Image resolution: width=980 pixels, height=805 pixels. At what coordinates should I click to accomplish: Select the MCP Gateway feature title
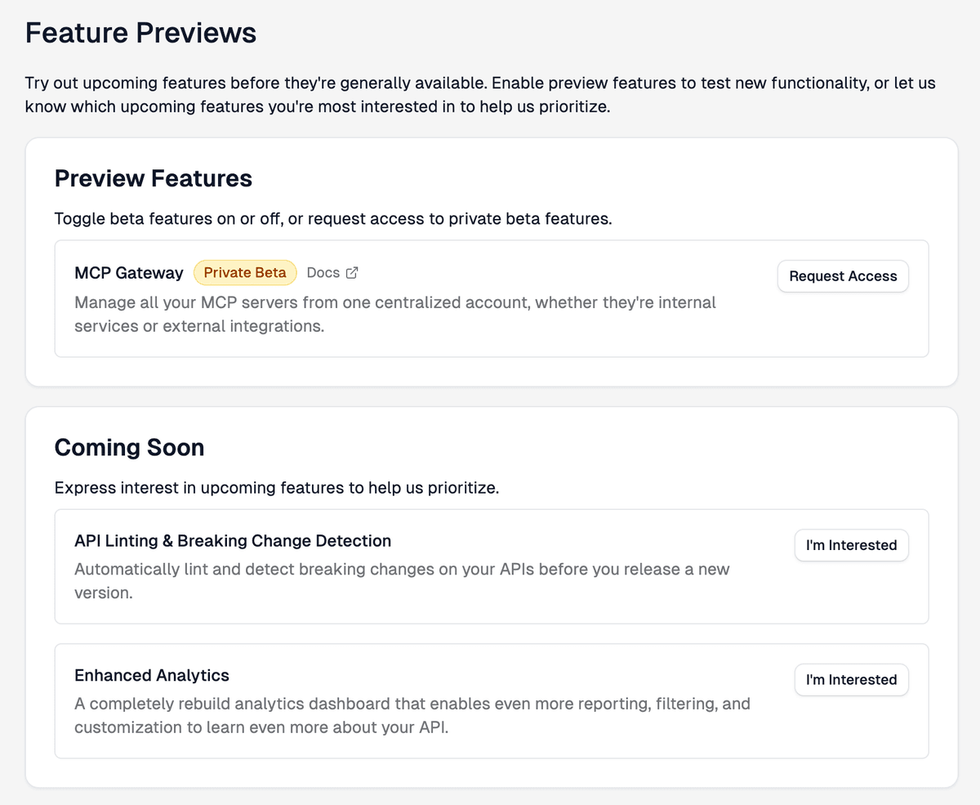click(x=128, y=272)
